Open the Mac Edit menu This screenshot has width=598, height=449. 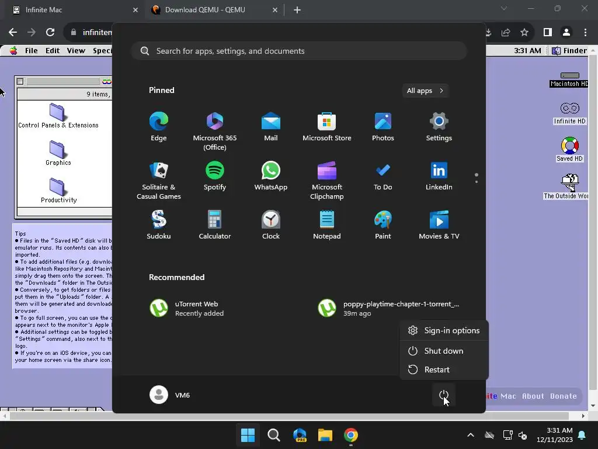point(53,51)
